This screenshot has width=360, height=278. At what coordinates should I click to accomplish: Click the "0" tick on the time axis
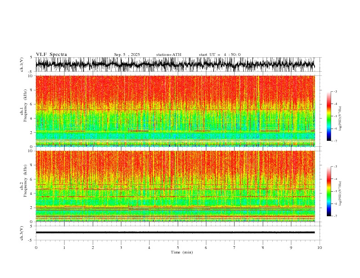click(36, 248)
